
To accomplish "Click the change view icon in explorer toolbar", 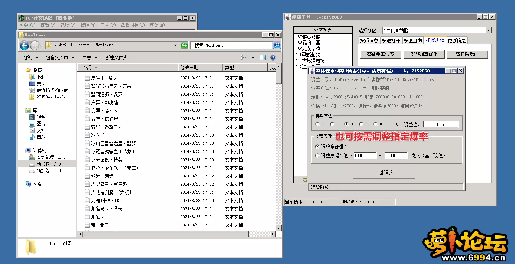I will [x=244, y=58].
